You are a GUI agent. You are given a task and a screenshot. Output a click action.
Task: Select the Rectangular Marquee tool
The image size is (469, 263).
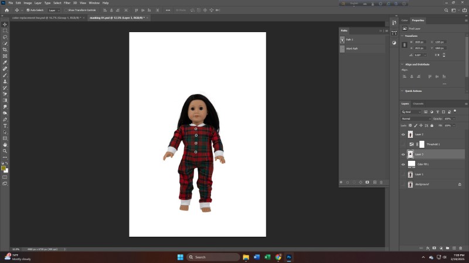[x=5, y=30]
